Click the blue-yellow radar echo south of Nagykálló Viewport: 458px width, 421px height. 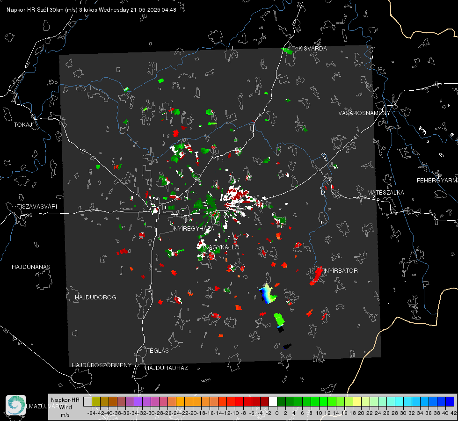(x=268, y=294)
